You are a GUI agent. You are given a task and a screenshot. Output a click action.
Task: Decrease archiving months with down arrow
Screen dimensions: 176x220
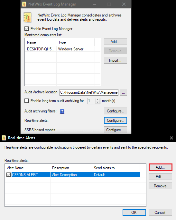(97, 102)
